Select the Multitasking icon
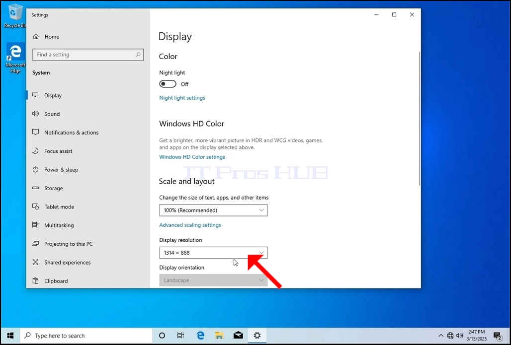 (35, 225)
